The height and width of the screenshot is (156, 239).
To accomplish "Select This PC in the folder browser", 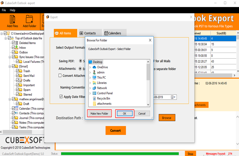I will point(101,78).
